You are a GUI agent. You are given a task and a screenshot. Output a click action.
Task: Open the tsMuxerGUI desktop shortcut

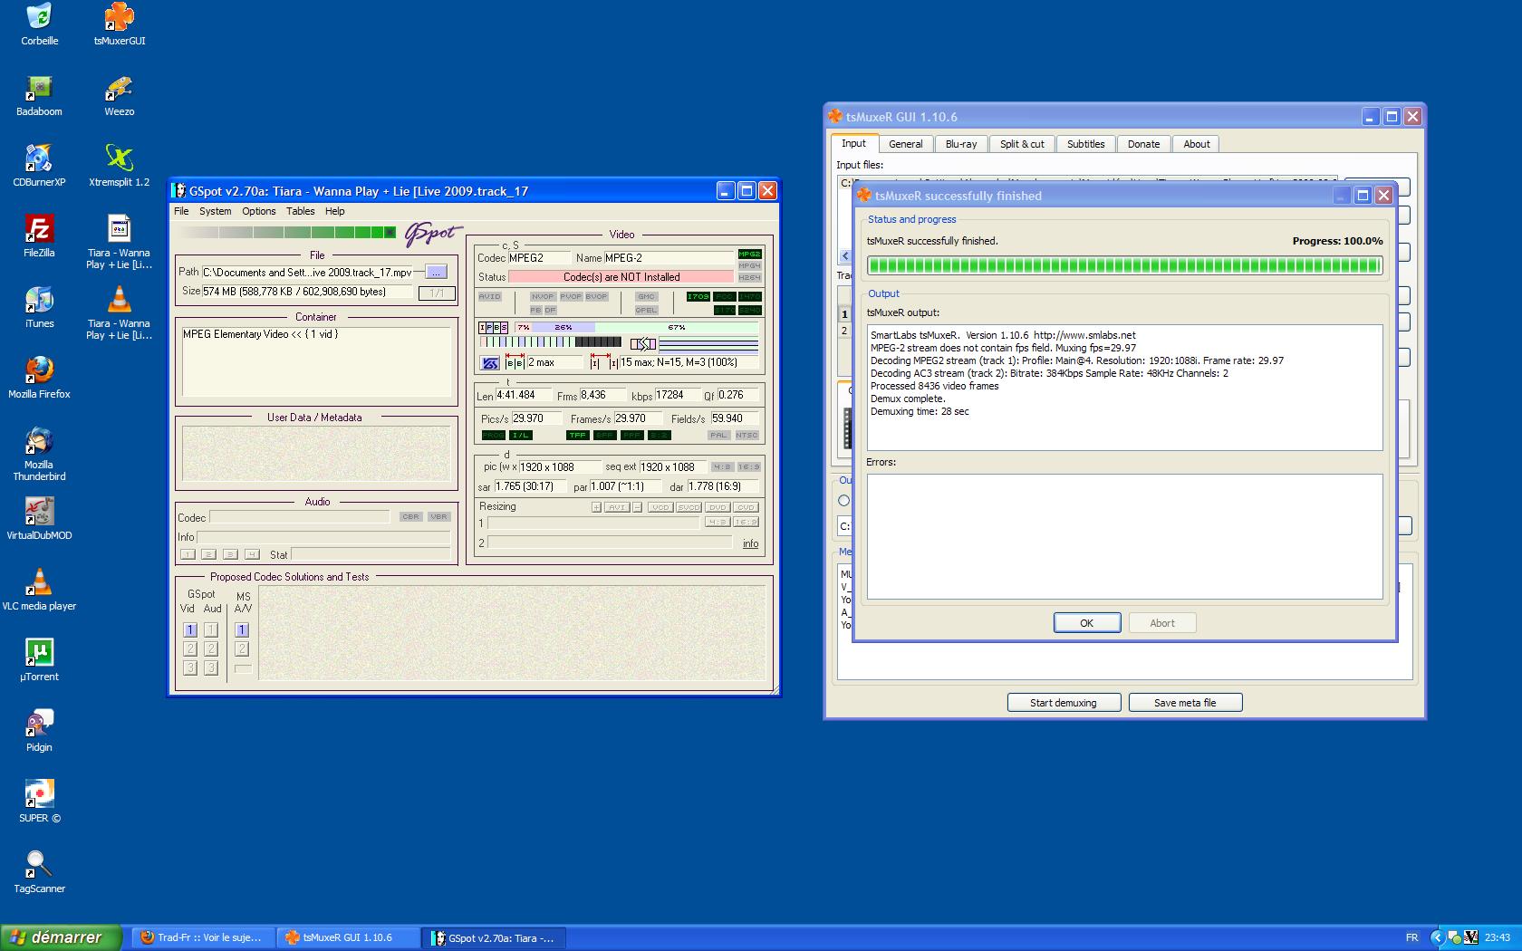coord(119,25)
